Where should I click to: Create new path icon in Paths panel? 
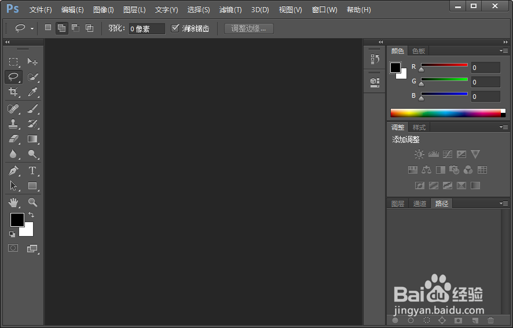(x=475, y=320)
